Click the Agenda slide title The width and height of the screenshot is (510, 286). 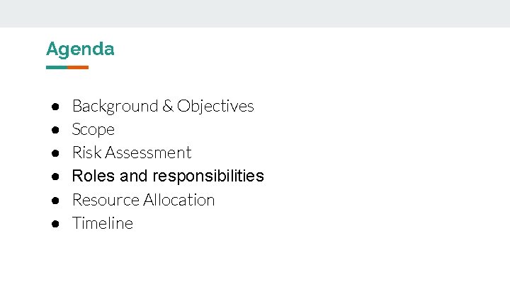(80, 49)
